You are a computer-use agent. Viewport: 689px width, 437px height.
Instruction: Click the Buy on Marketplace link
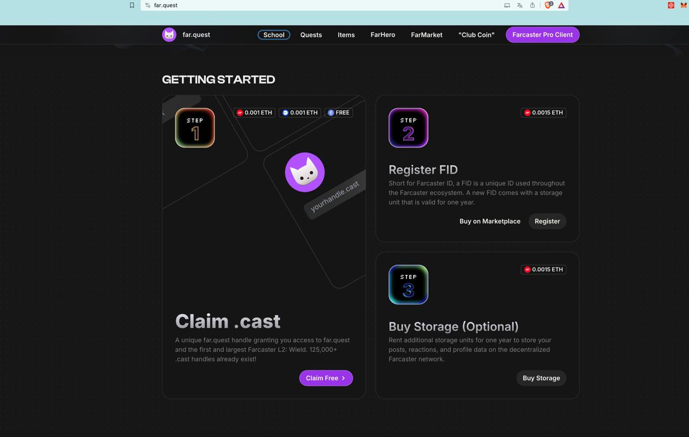(490, 221)
